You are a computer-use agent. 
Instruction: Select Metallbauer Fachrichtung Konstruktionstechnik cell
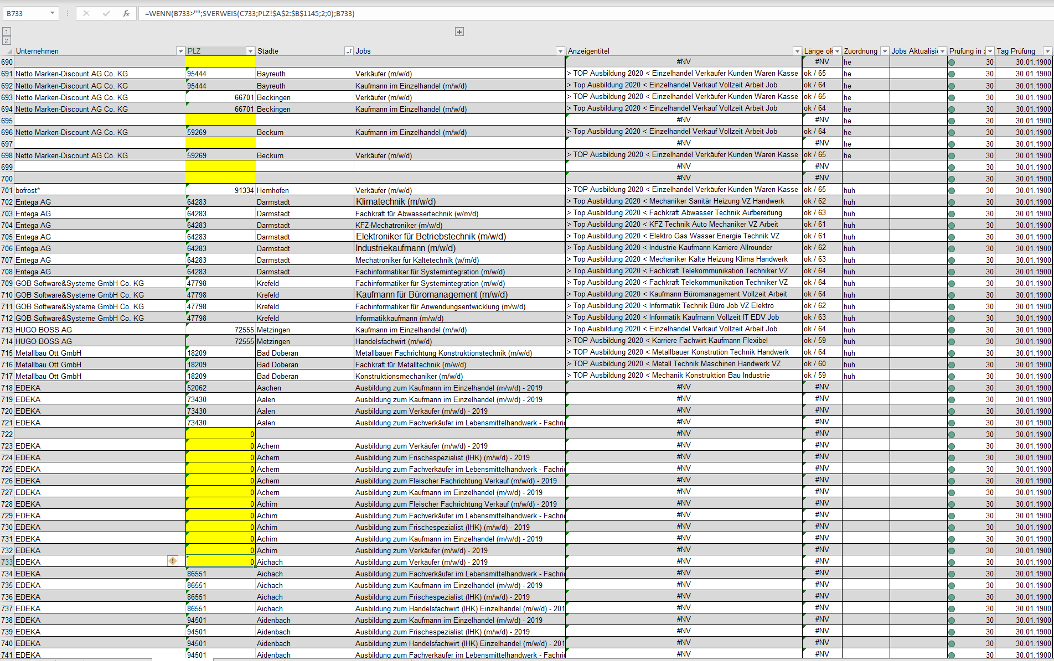pyautogui.click(x=459, y=353)
